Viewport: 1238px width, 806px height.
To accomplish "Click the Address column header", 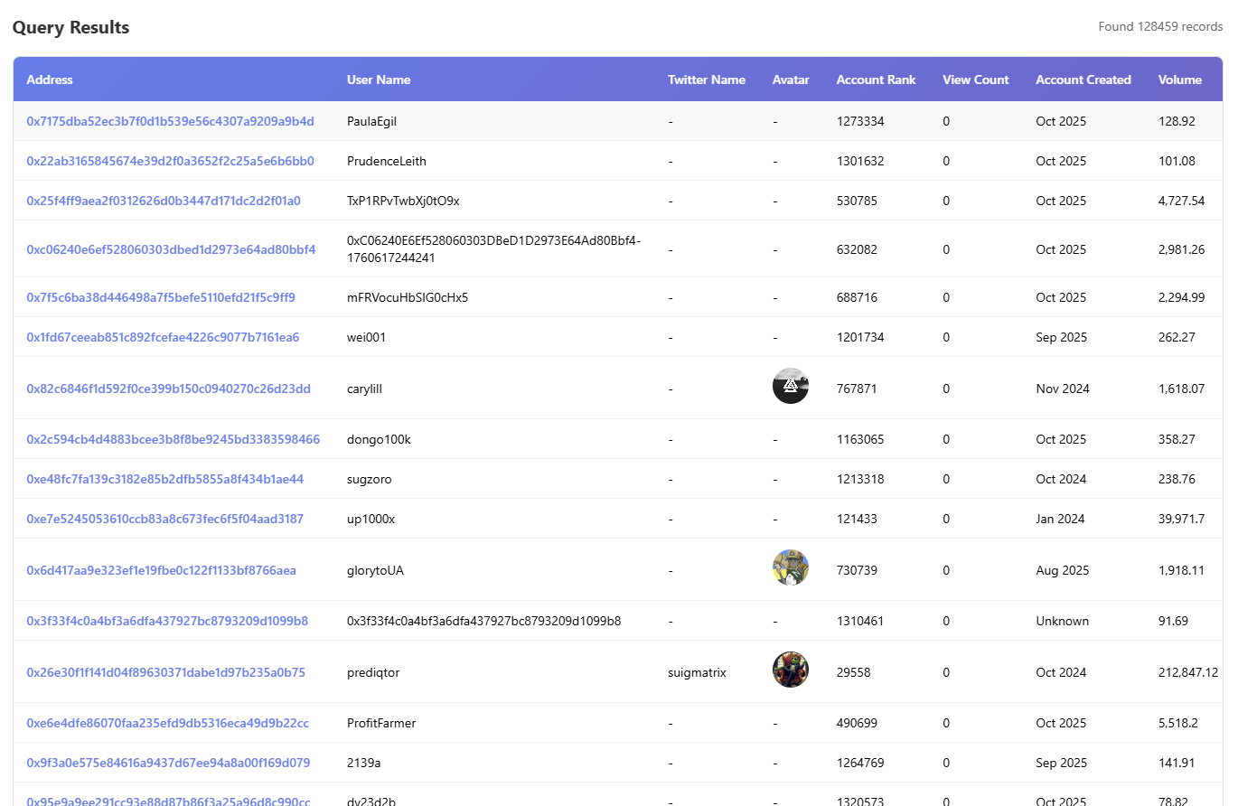I will click(50, 80).
